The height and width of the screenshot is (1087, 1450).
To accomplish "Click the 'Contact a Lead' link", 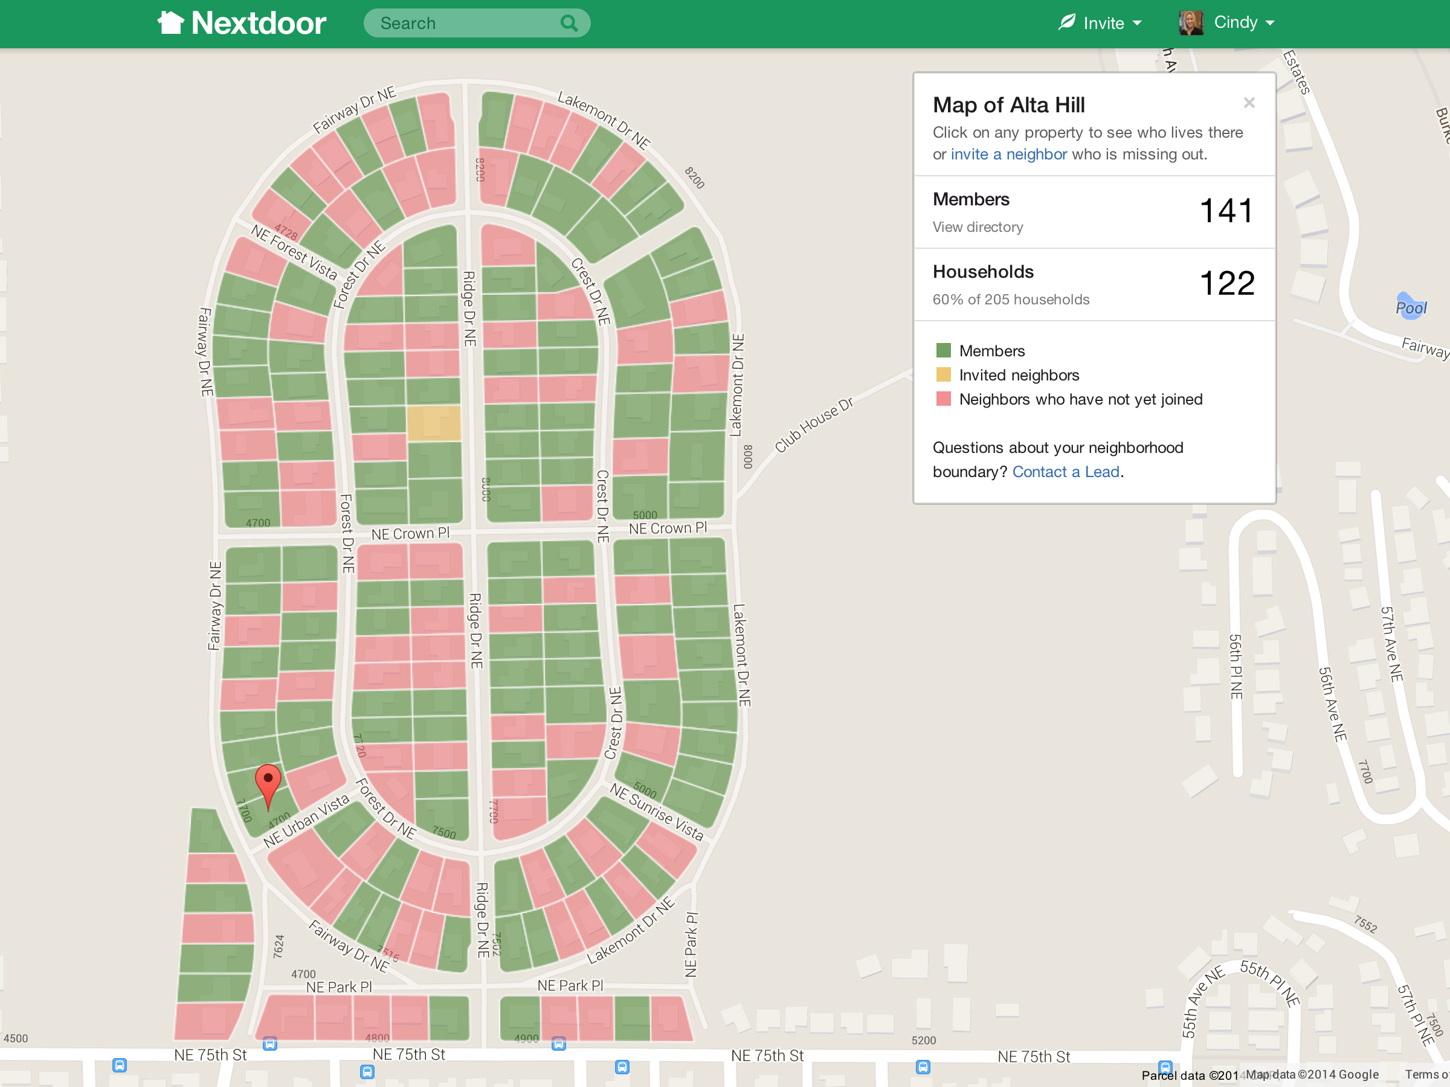I will pos(1065,472).
